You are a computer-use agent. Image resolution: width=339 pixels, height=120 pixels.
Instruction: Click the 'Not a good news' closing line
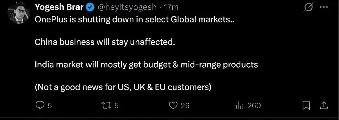click(x=123, y=87)
